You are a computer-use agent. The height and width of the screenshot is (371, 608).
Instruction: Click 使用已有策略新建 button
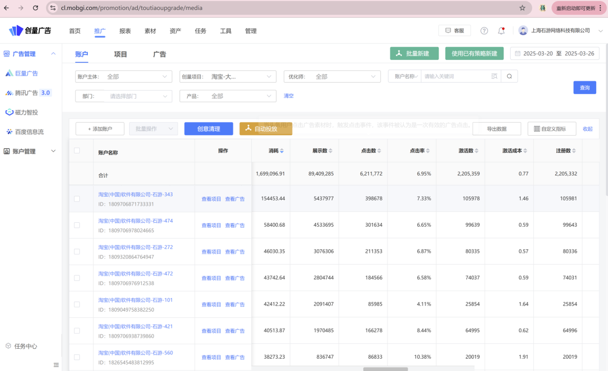pyautogui.click(x=474, y=53)
